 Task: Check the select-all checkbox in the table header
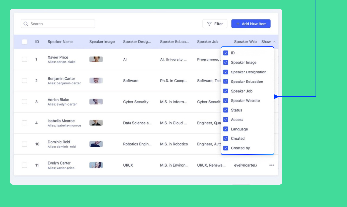coord(25,42)
